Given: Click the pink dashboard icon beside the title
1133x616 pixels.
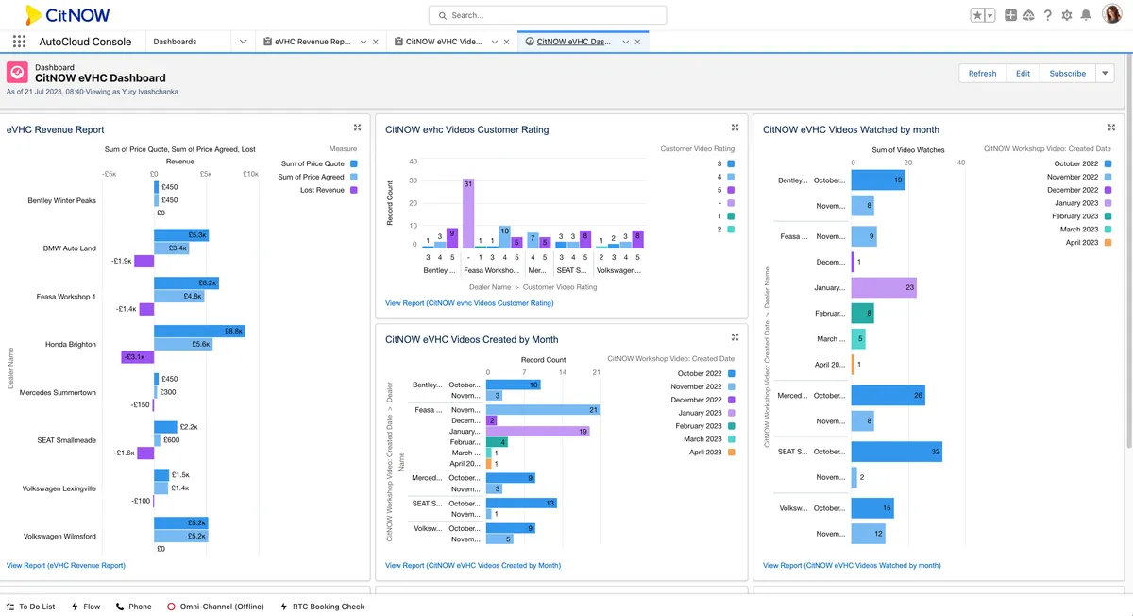Looking at the screenshot, I should 17,73.
